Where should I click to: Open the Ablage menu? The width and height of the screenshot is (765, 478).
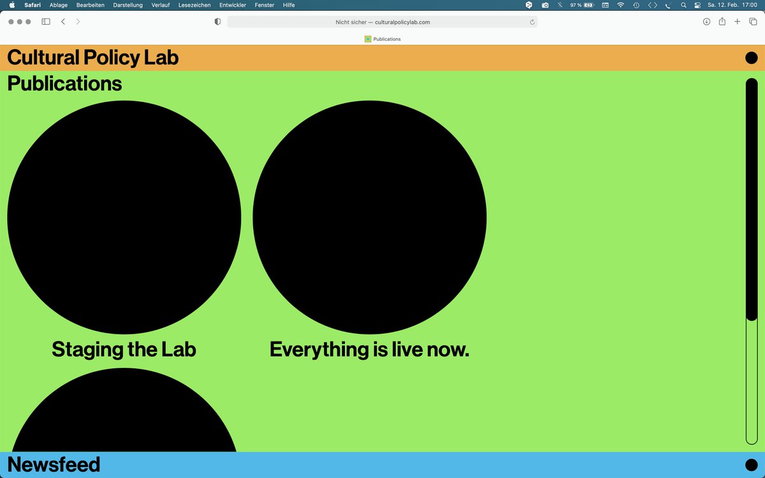(x=59, y=4)
